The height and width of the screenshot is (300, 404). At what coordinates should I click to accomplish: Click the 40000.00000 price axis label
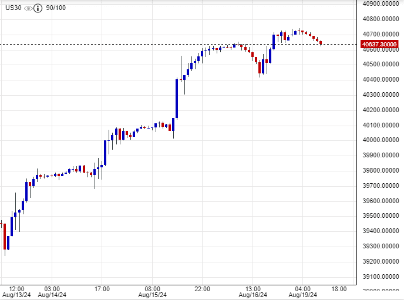pos(381,140)
